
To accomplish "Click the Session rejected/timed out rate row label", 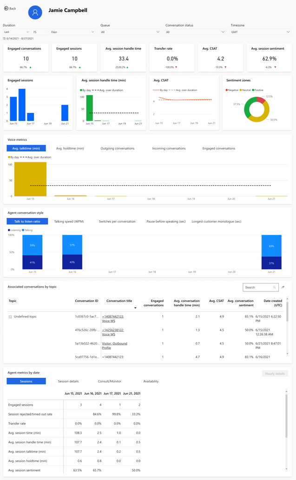I will tap(30, 414).
